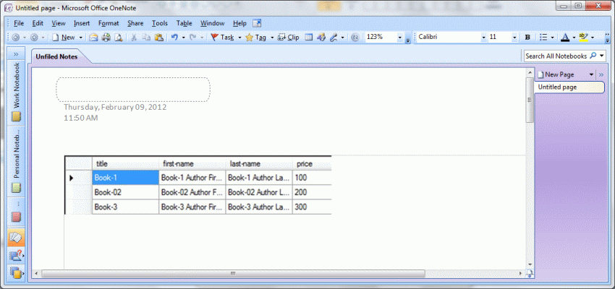Click the full page view icon after Help

(x=257, y=24)
